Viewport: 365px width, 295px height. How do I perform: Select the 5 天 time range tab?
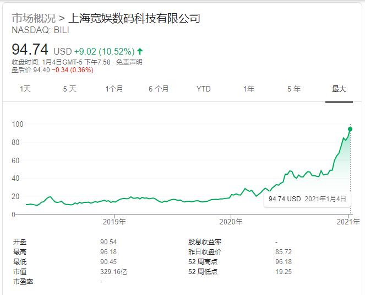(x=69, y=89)
